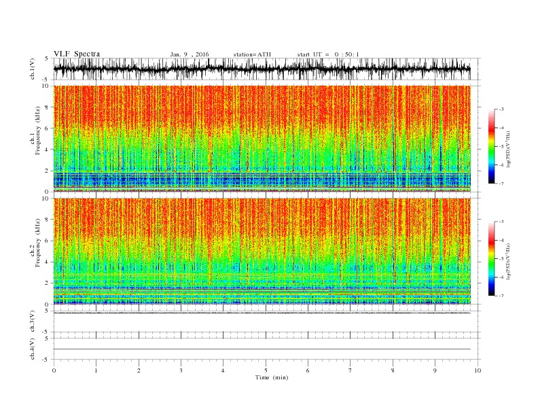Click the ch.3 voltage trace line

pos(262,313)
